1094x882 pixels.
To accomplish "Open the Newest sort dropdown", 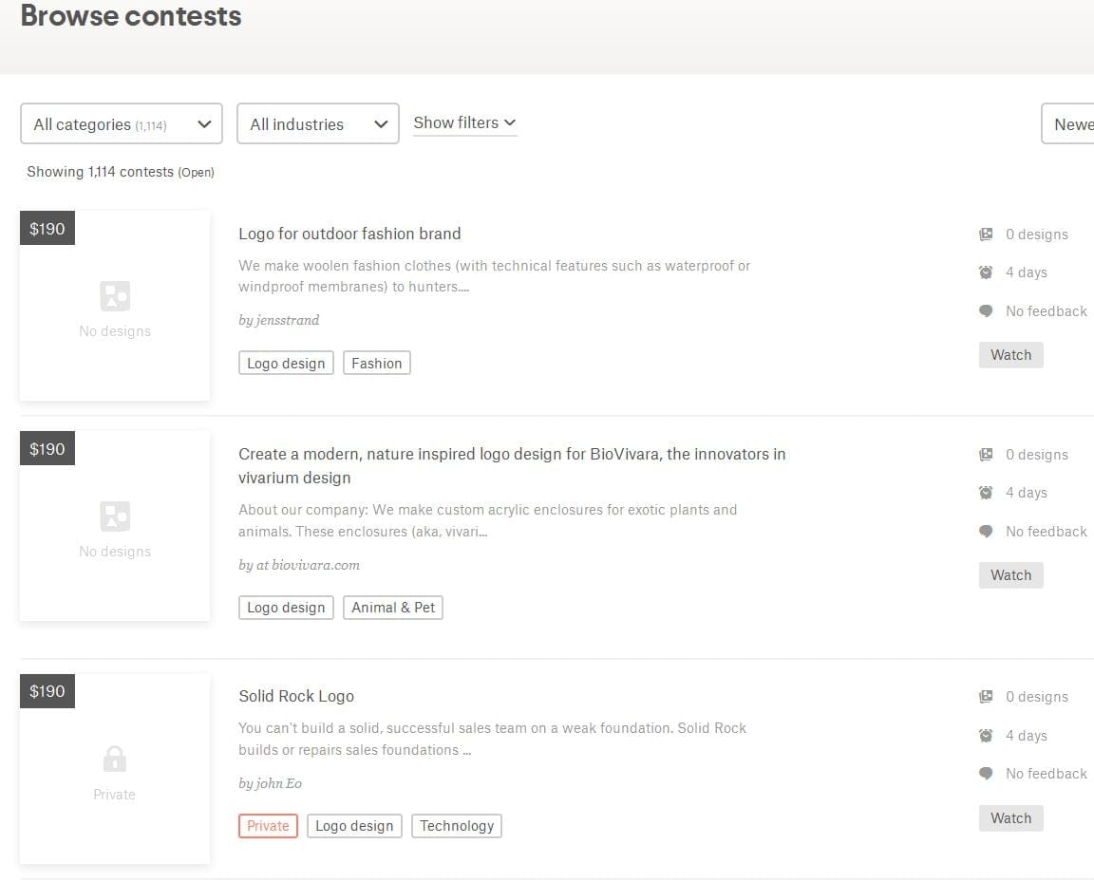I will pos(1067,123).
